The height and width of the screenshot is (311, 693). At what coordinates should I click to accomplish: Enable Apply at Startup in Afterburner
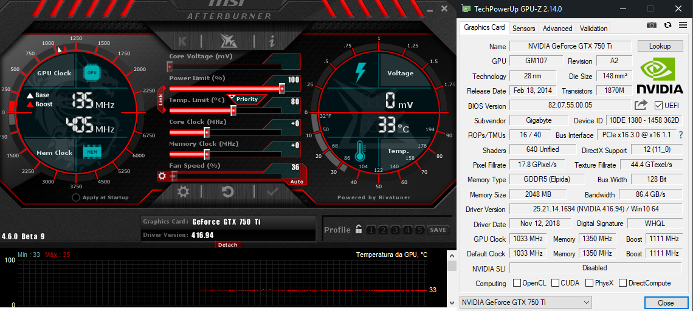[x=76, y=197]
